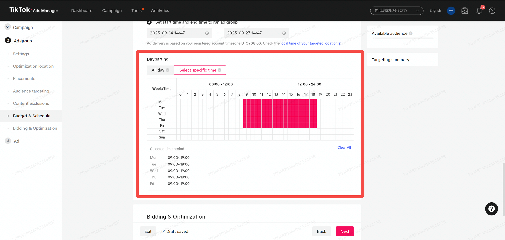
Task: Open the notifications bell icon
Action: click(x=479, y=11)
